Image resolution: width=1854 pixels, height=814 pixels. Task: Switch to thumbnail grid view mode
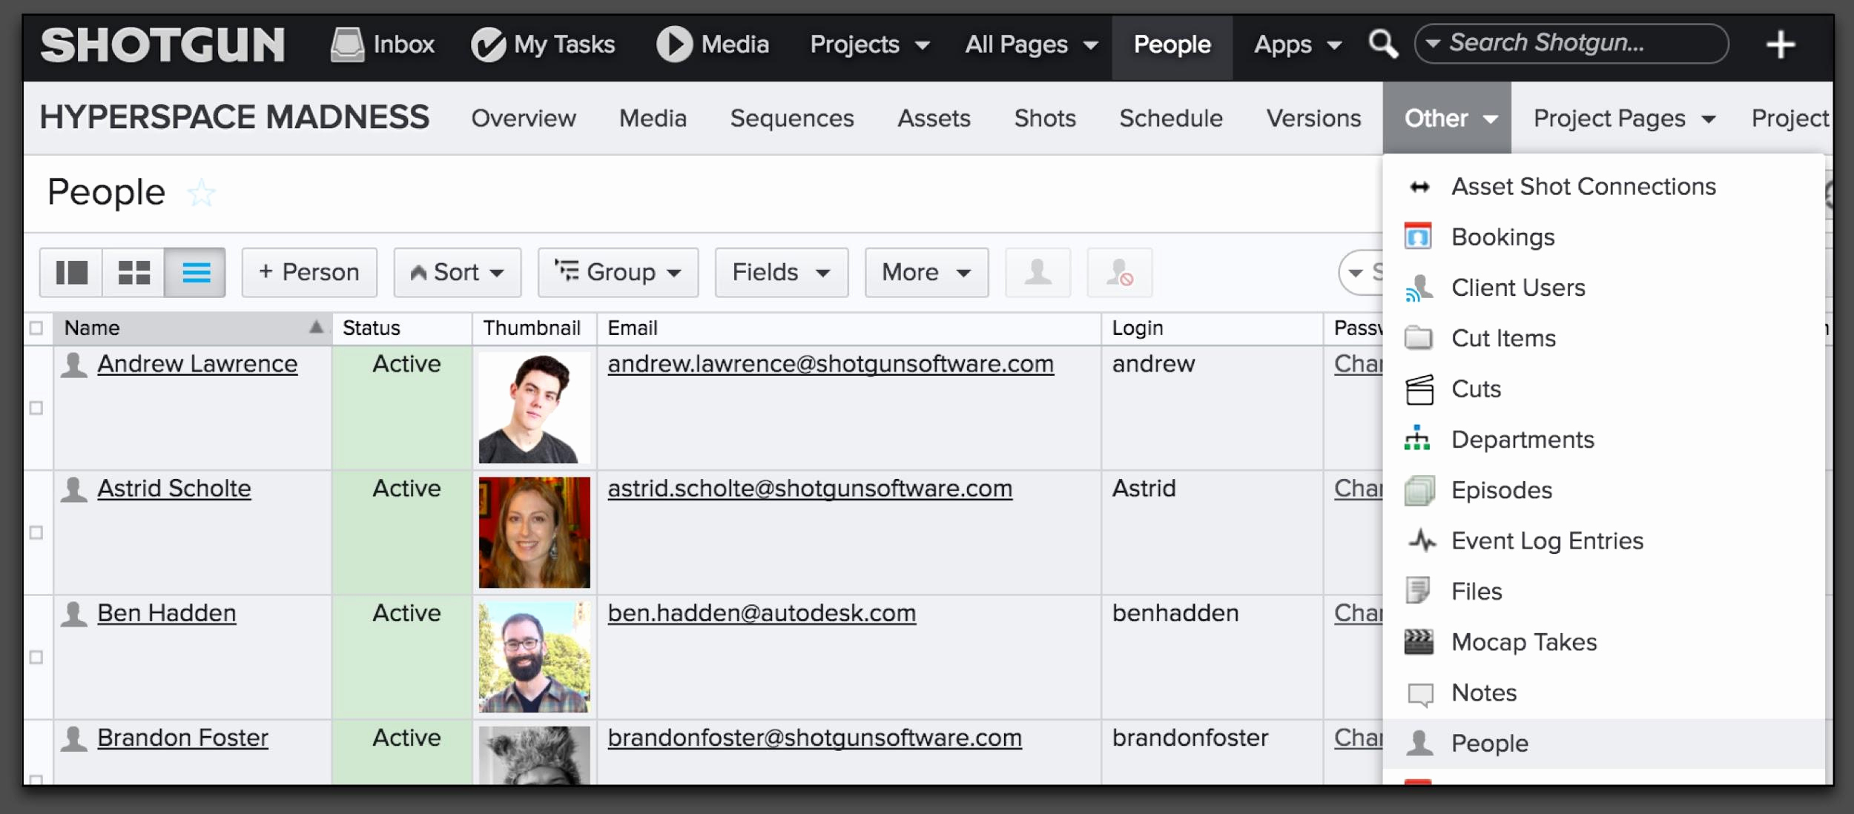click(134, 272)
